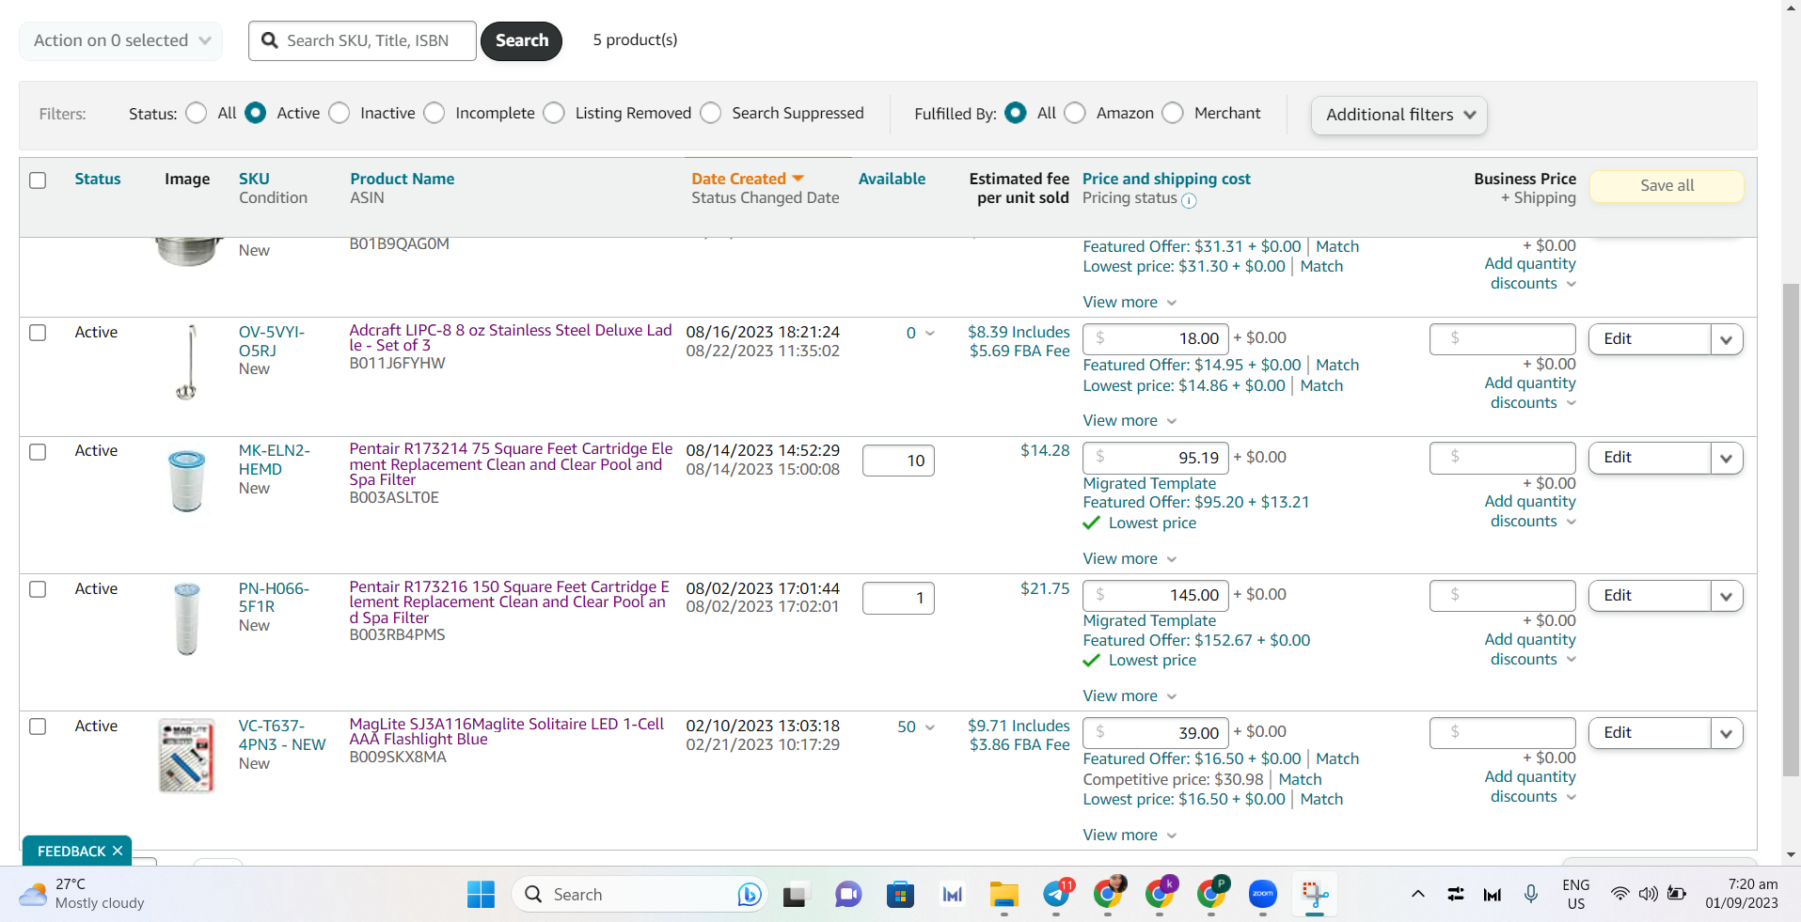
Task: Open the volume control in system tray
Action: click(x=1648, y=894)
